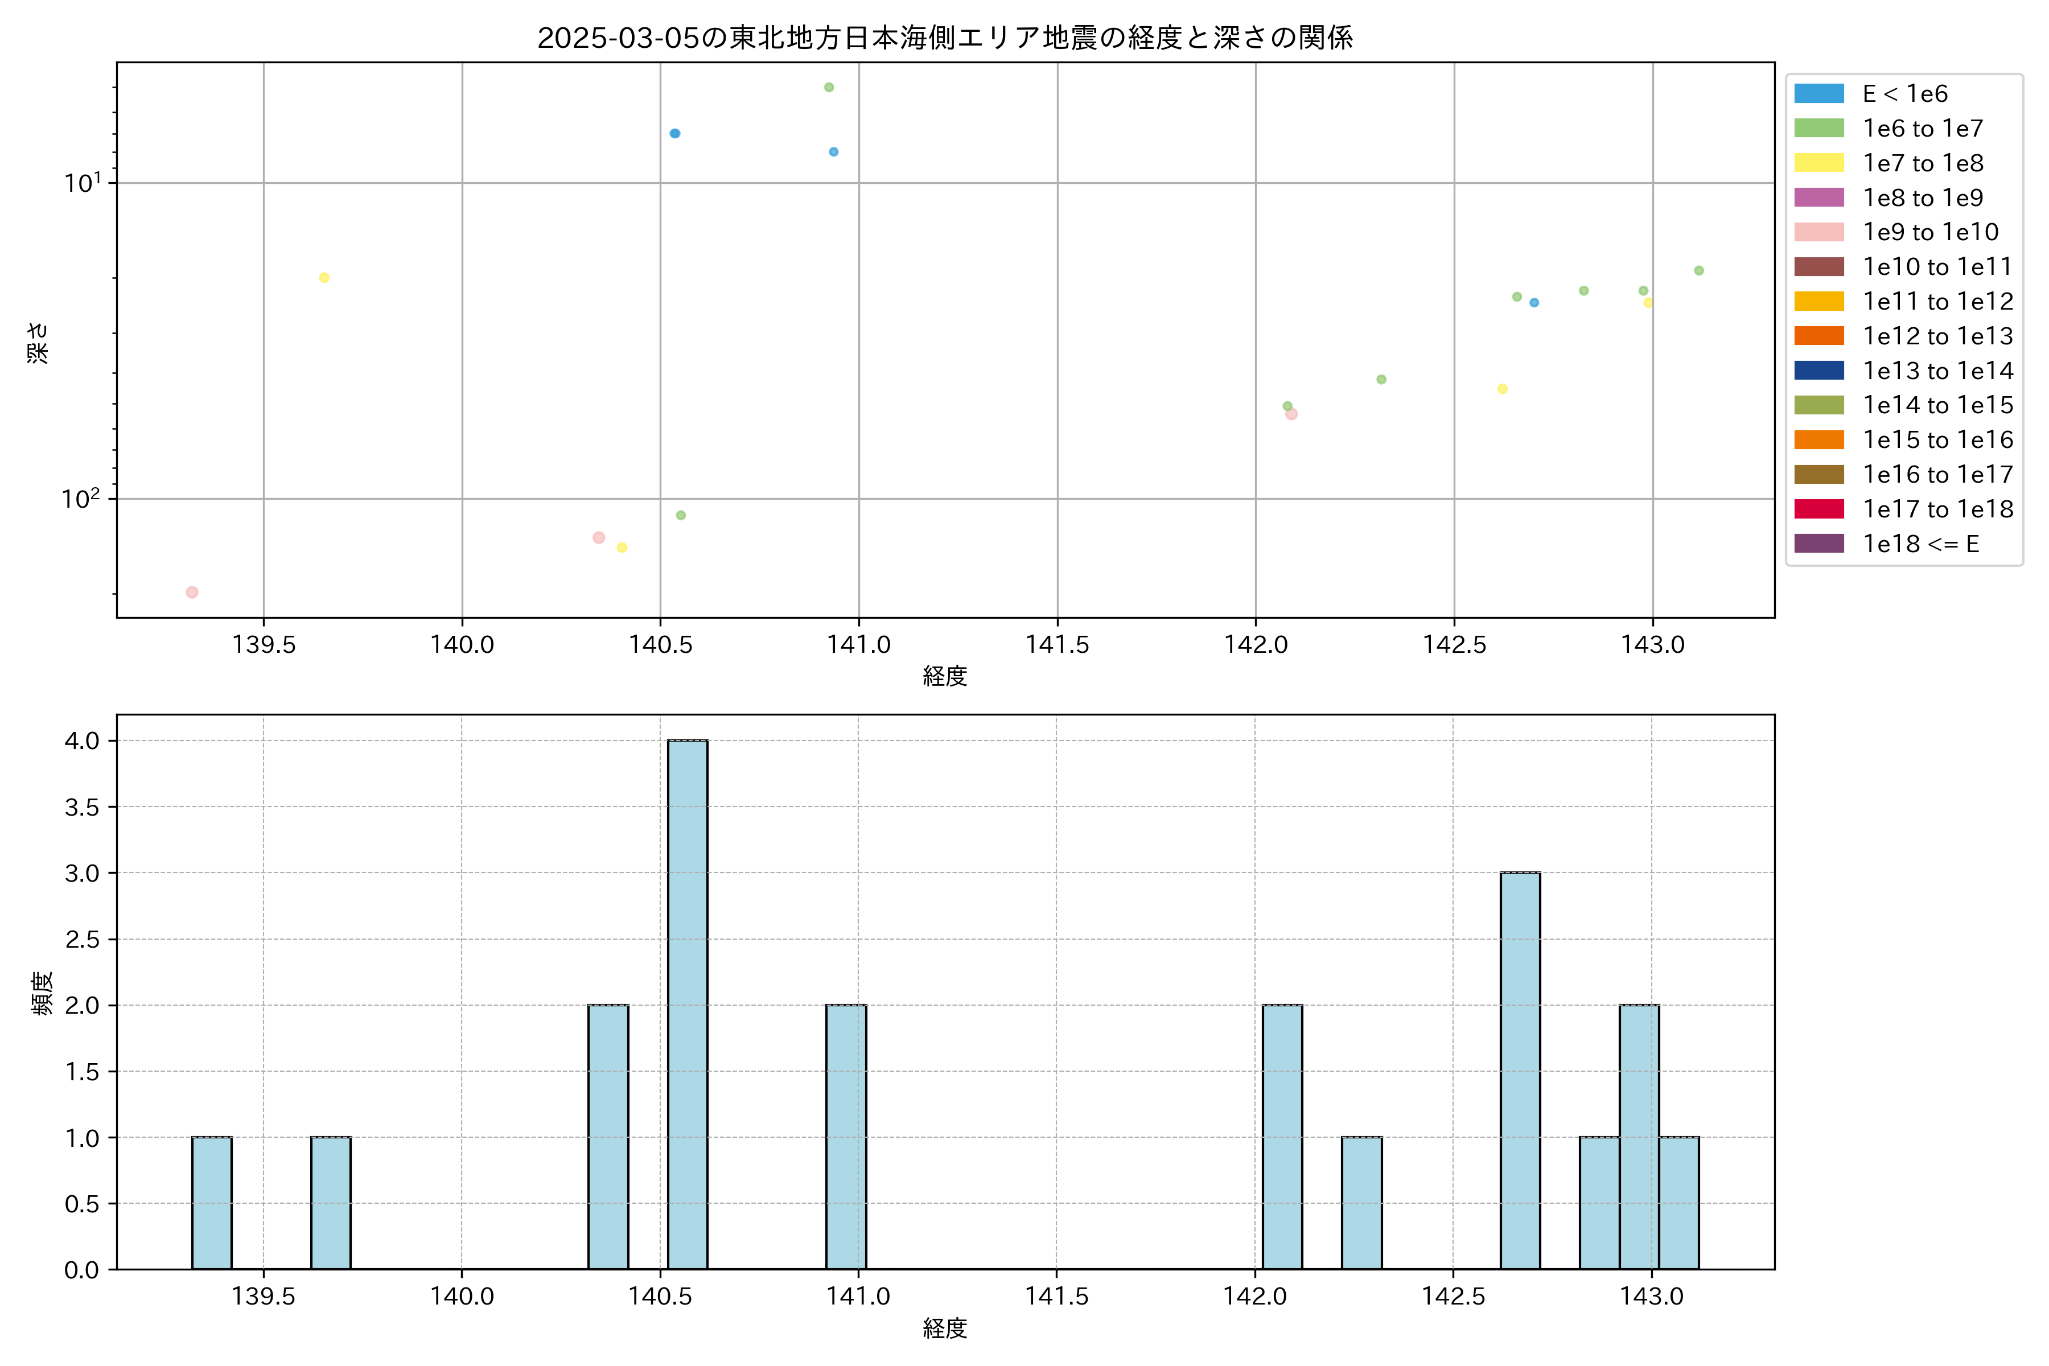This screenshot has width=2049, height=1366.
Task: Click the red '1e17 to 1e18' legend swatch
Action: coord(1818,509)
